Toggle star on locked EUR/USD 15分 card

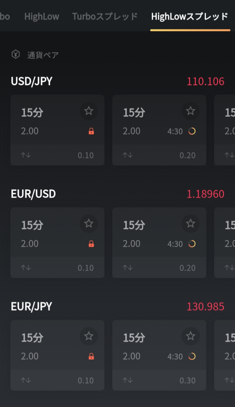pyautogui.click(x=88, y=223)
